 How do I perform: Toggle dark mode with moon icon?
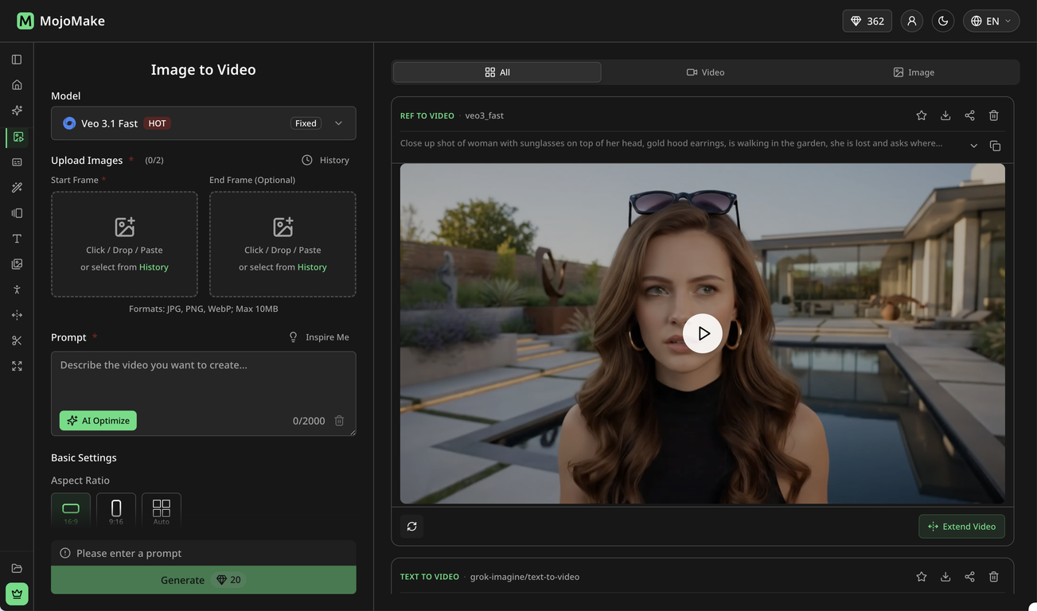tap(943, 21)
